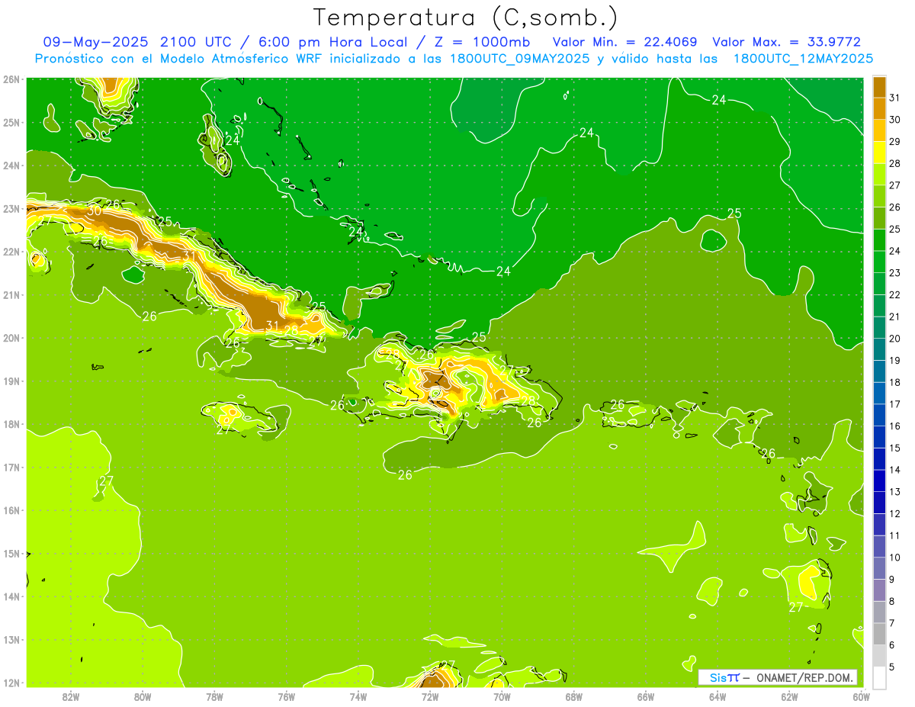
Task: Pick the dark blue swatch between 13 and 14
Action: tap(880, 480)
